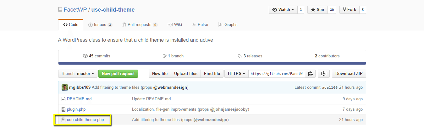Open the plugin.php file

coord(76,109)
